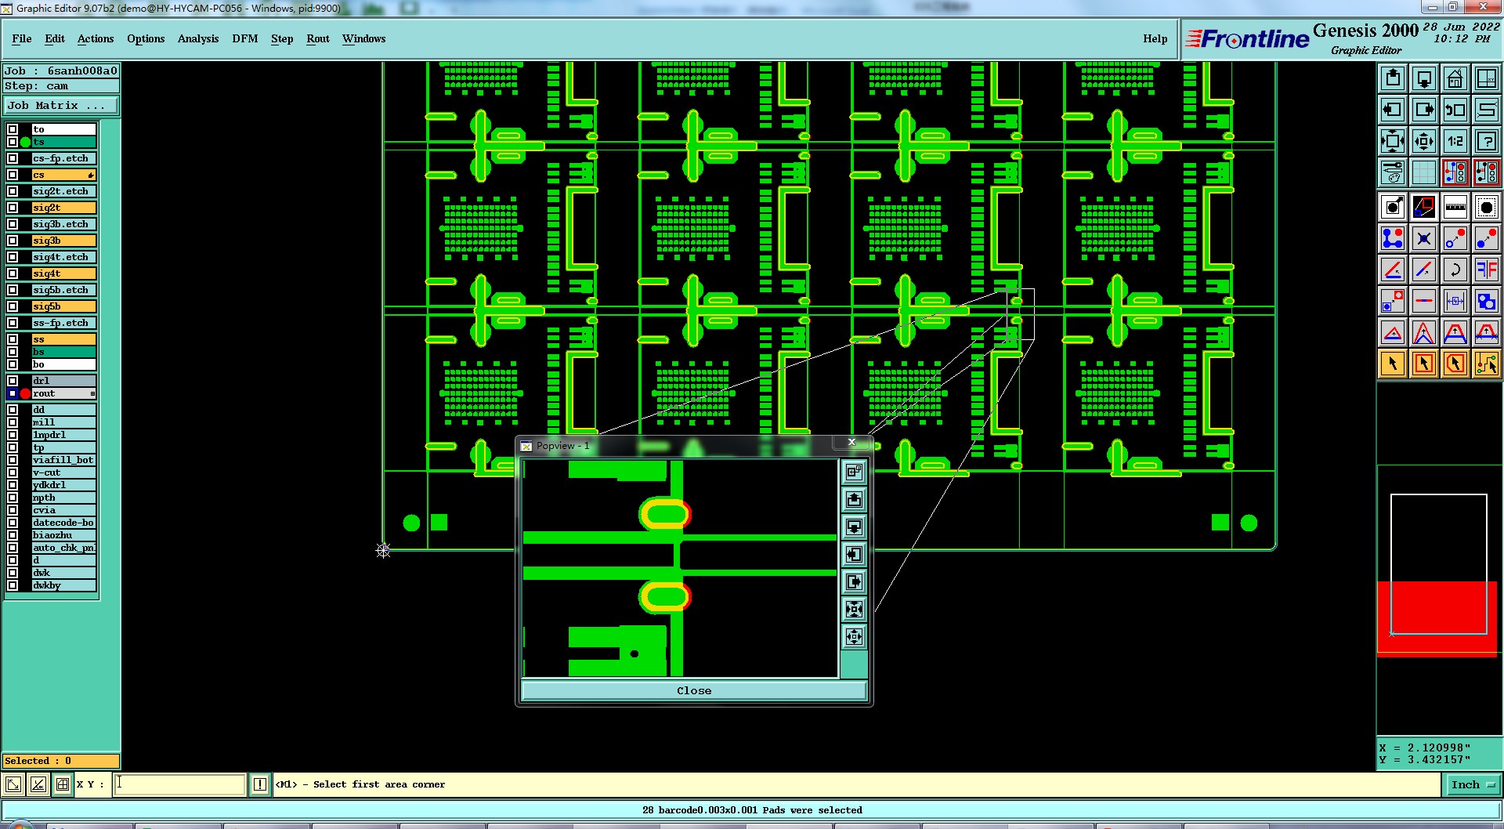Click the rotate arrow icon
This screenshot has width=1504, height=829.
pos(1455,270)
